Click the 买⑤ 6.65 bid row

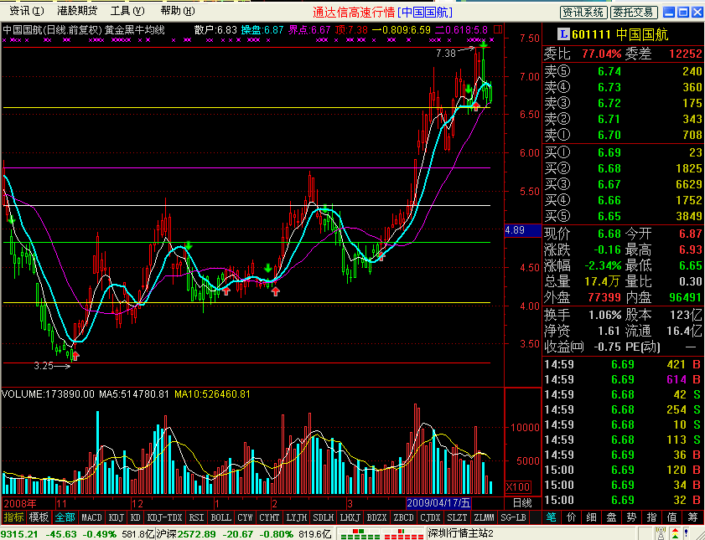623,216
